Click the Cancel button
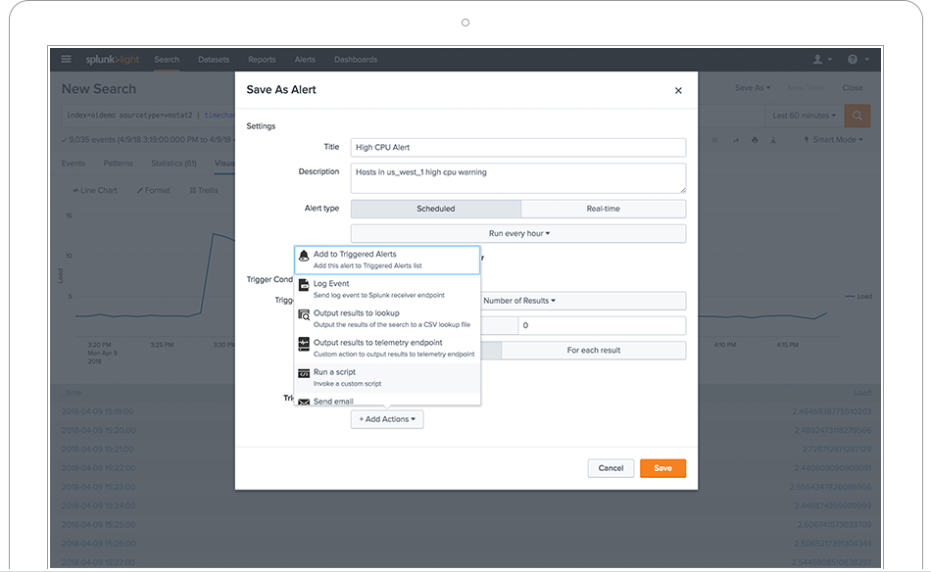This screenshot has height=572, width=931. click(611, 468)
